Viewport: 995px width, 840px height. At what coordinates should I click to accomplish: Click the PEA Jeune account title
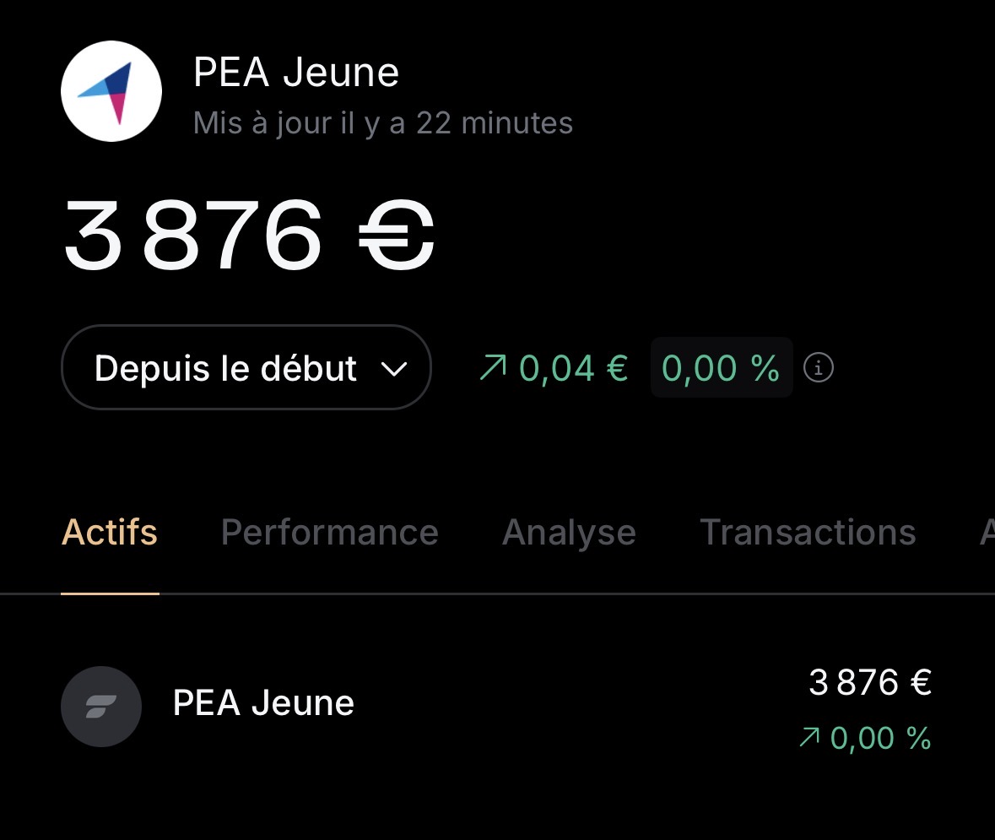[295, 73]
